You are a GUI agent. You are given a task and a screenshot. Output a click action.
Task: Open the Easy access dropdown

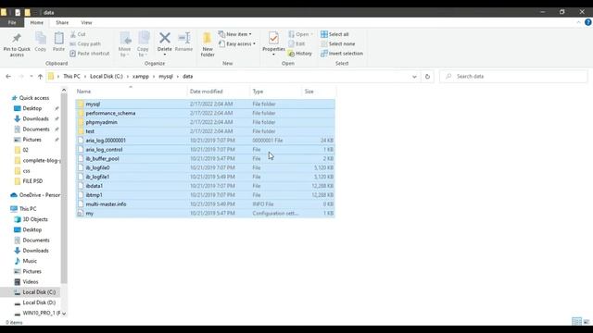point(237,43)
